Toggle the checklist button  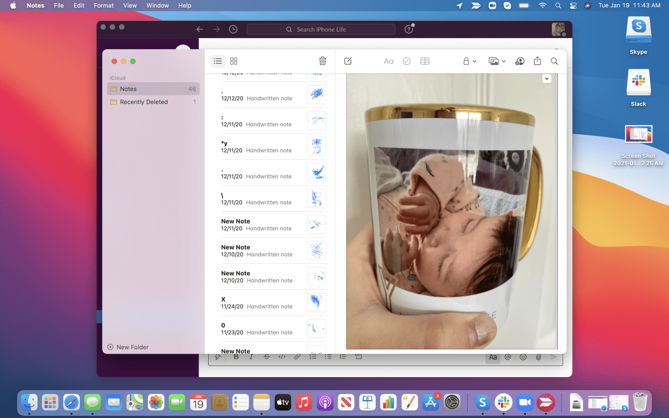[x=407, y=61]
